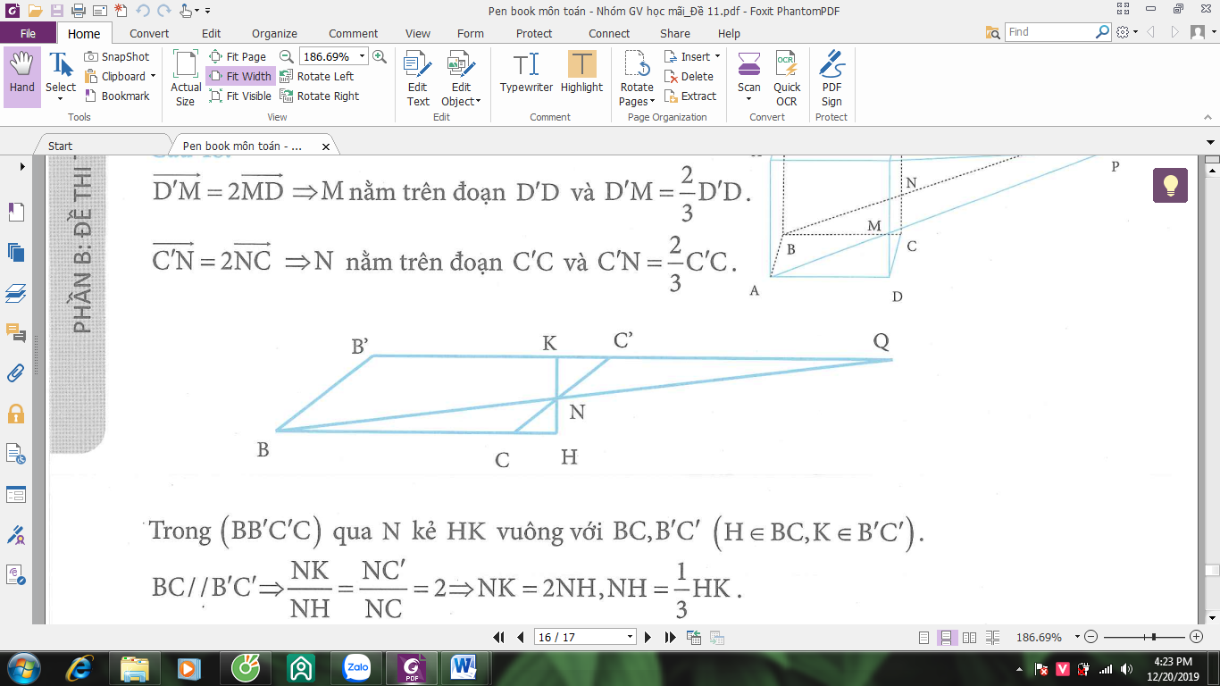Expand the page number dropdown
1220x686 pixels.
(x=631, y=638)
